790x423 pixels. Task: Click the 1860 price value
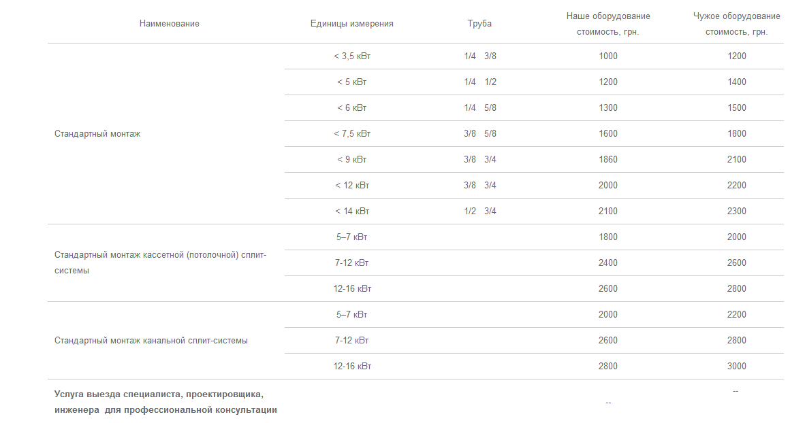coord(608,160)
